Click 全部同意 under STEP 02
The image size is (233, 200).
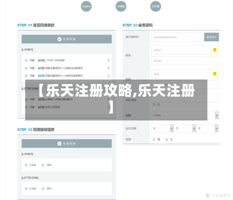point(67,144)
